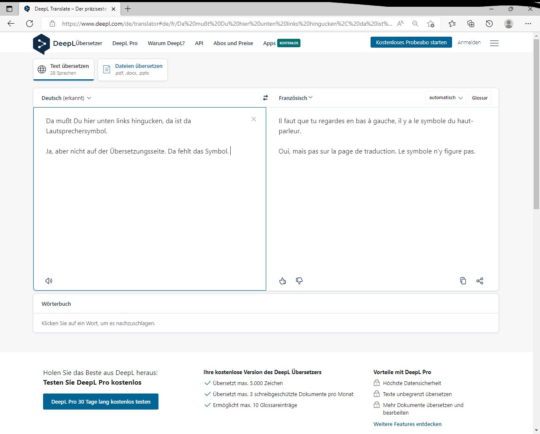The height and width of the screenshot is (434, 540).
Task: Click Kostenloses Probeabo starten button
Action: point(411,42)
